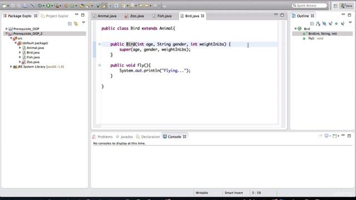Collapse All in Package Explorer toolbar

coord(70,24)
